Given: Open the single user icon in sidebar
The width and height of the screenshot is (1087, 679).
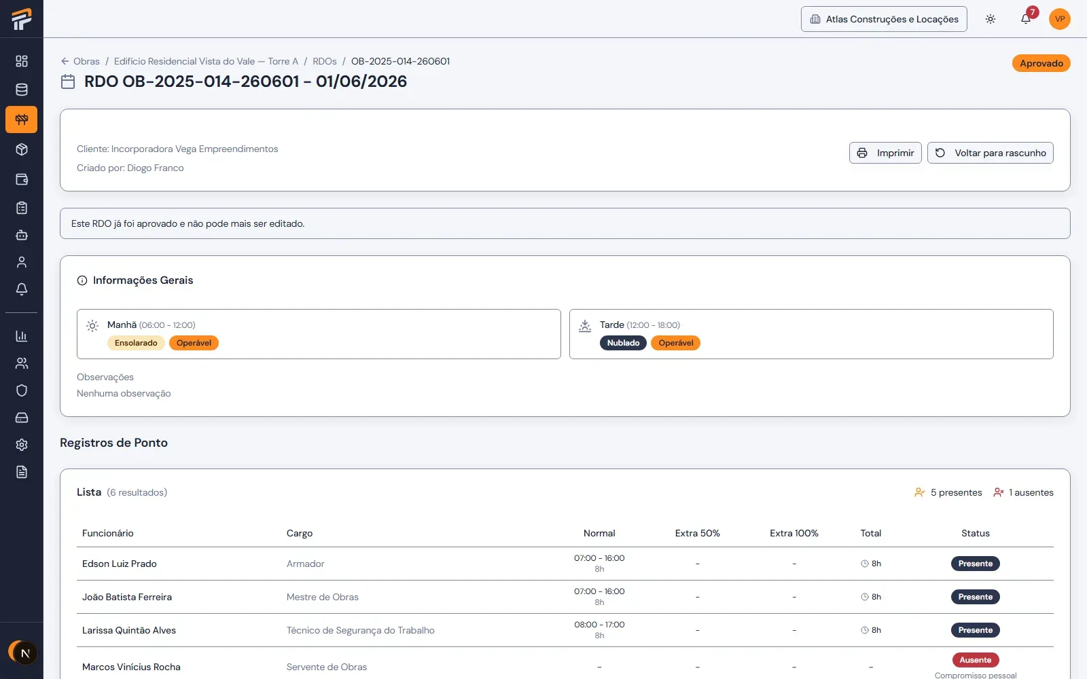Looking at the screenshot, I should [x=22, y=262].
